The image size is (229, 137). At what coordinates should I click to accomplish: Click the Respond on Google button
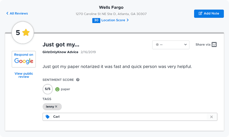click(x=24, y=59)
